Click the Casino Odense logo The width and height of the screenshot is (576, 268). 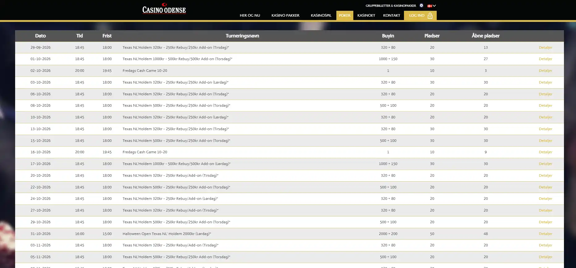(164, 9)
